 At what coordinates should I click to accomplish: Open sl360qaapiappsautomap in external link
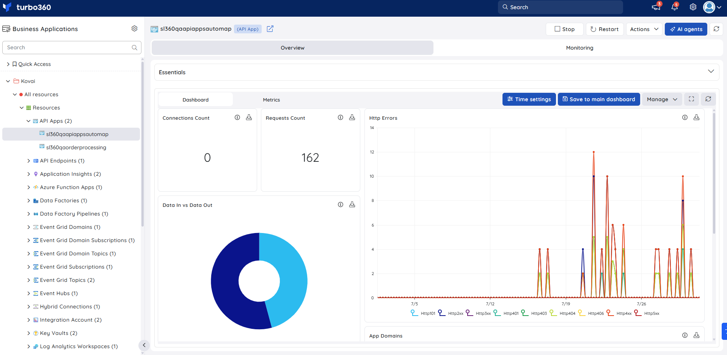pos(270,29)
